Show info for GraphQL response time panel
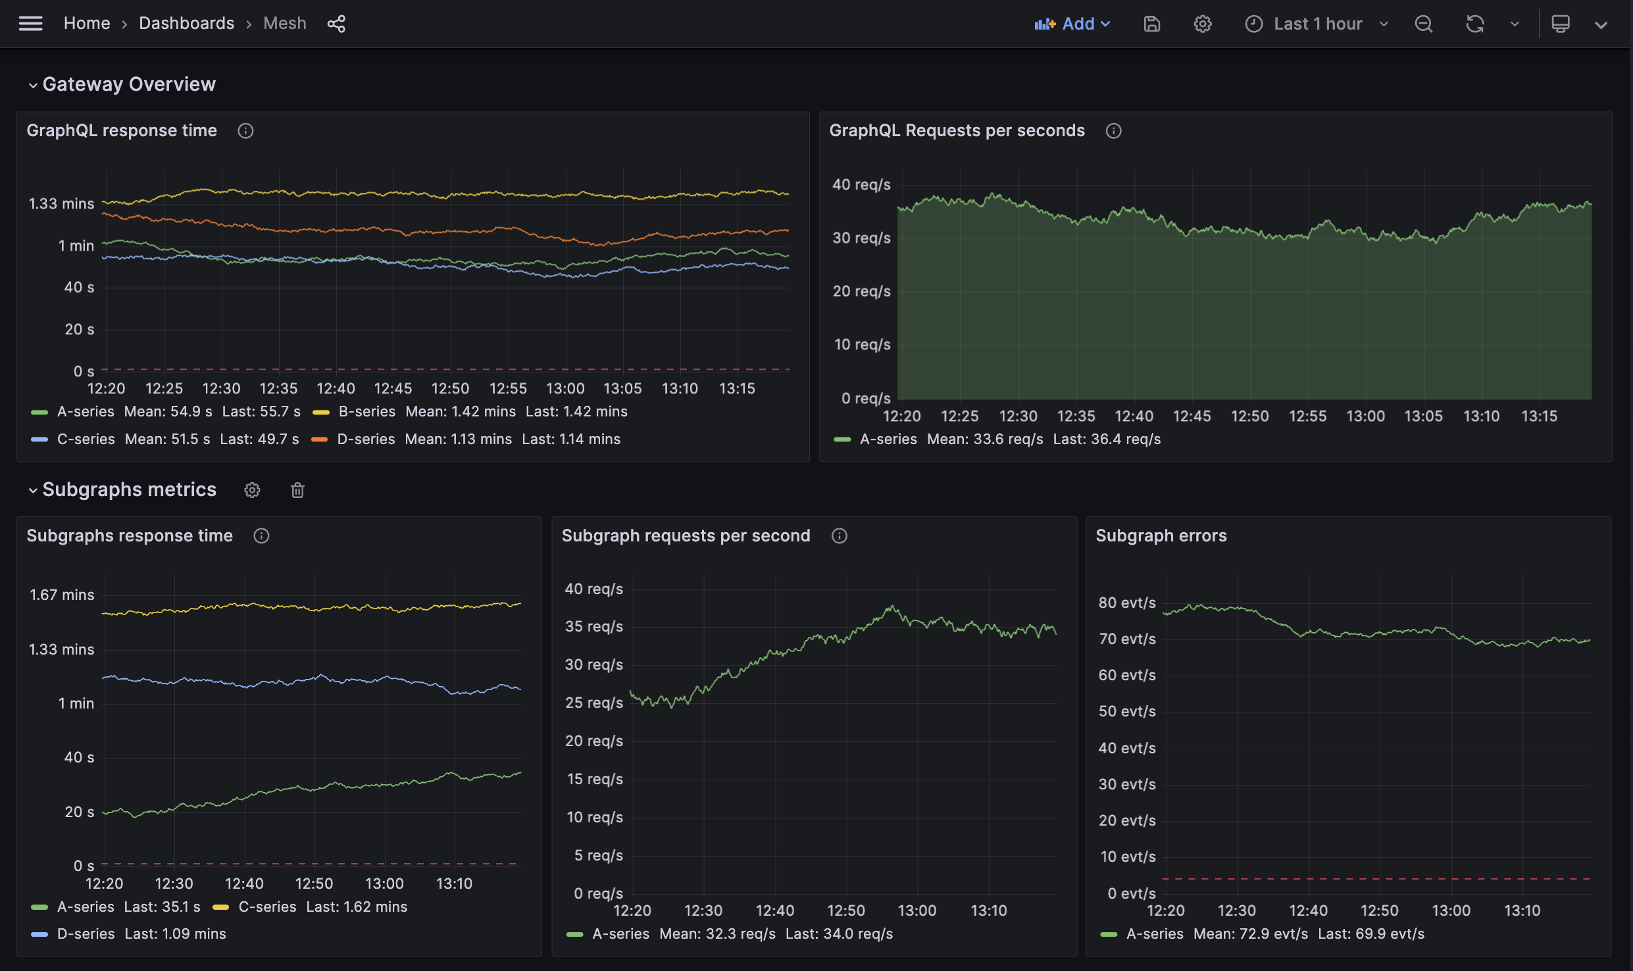This screenshot has width=1633, height=971. [245, 131]
